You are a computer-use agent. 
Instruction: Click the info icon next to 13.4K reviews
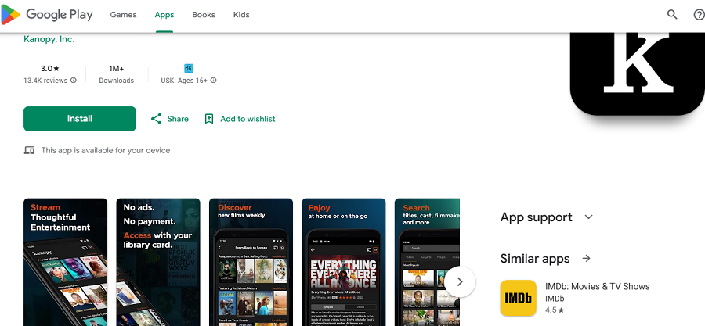[x=74, y=81]
